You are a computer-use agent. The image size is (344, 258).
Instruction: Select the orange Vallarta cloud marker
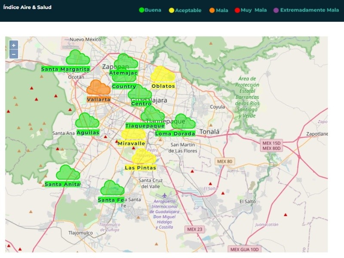(x=98, y=87)
